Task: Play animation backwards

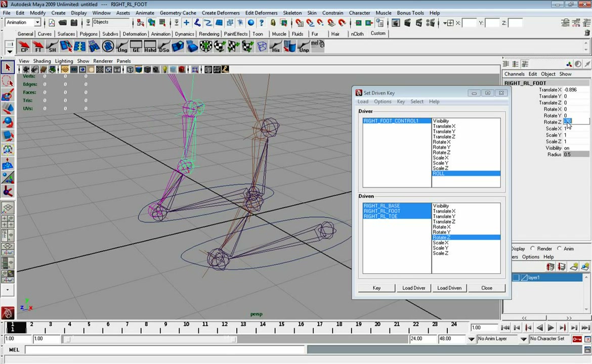Action: click(x=539, y=328)
